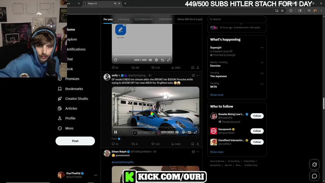
Task: Show more under Who to follow
Action: coord(217,152)
